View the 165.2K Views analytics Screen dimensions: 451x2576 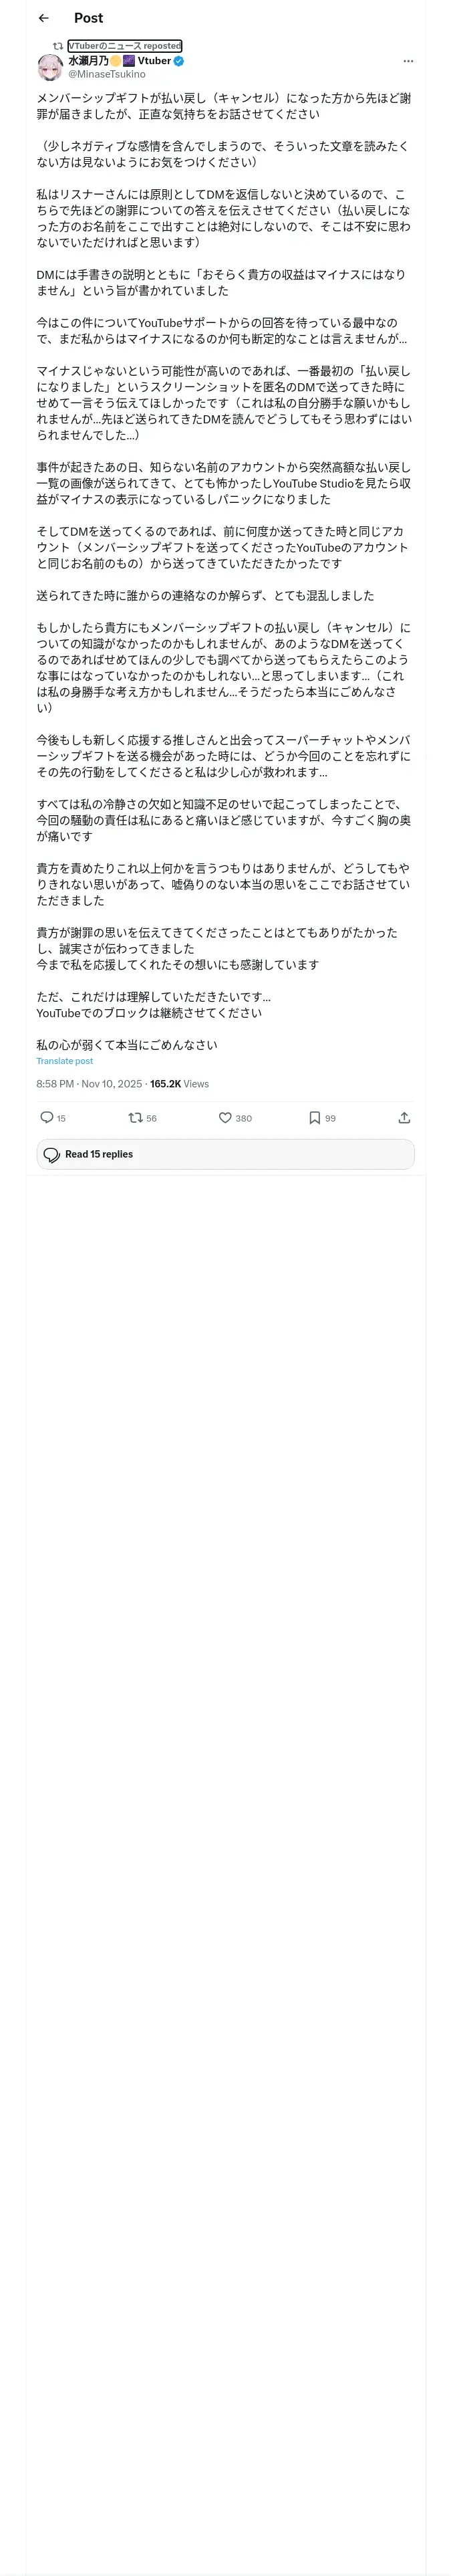(180, 1084)
